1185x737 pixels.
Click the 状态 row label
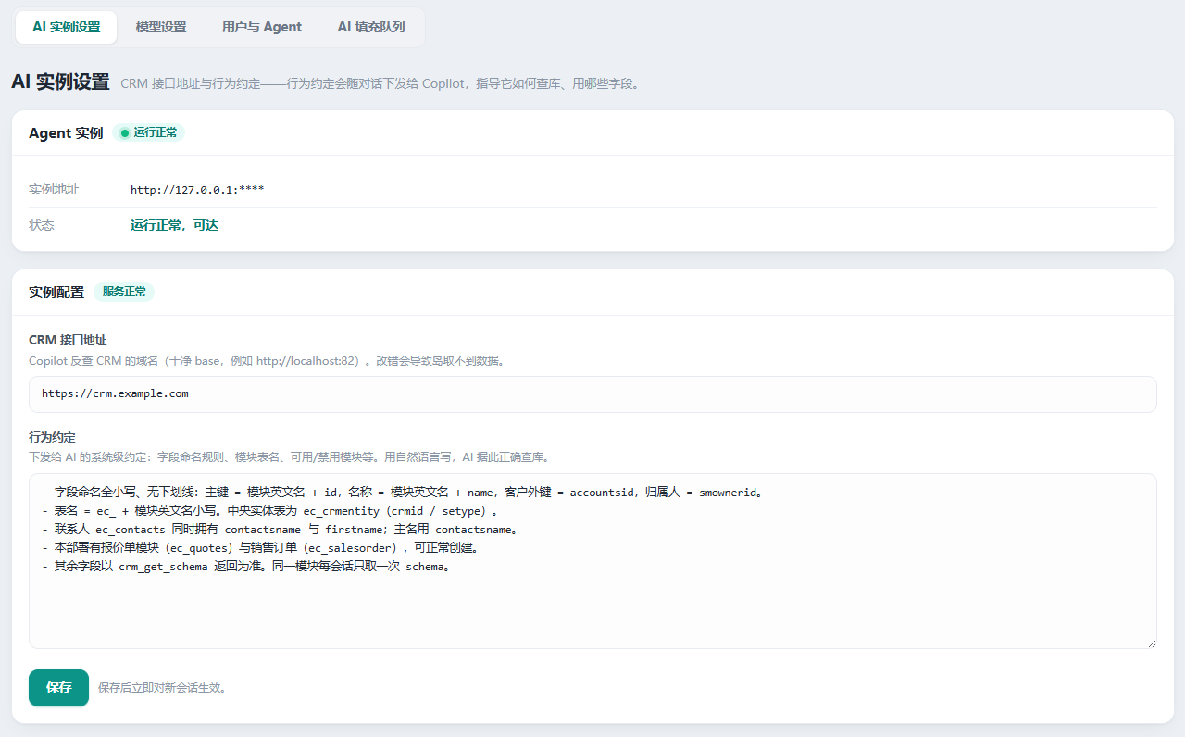pos(42,226)
